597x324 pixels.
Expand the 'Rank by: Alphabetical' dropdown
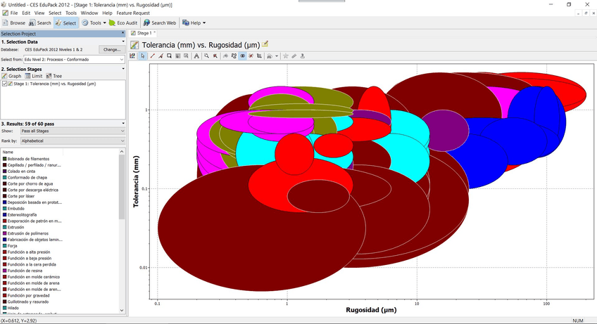(x=73, y=141)
